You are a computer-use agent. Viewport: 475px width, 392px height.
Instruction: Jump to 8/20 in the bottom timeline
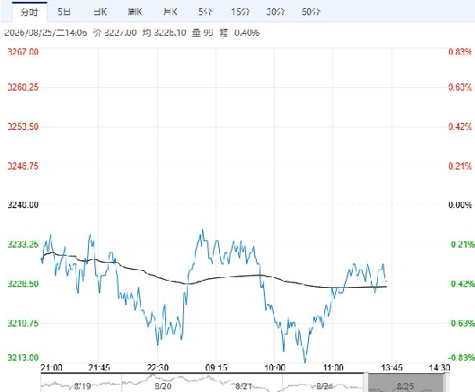pyautogui.click(x=163, y=387)
